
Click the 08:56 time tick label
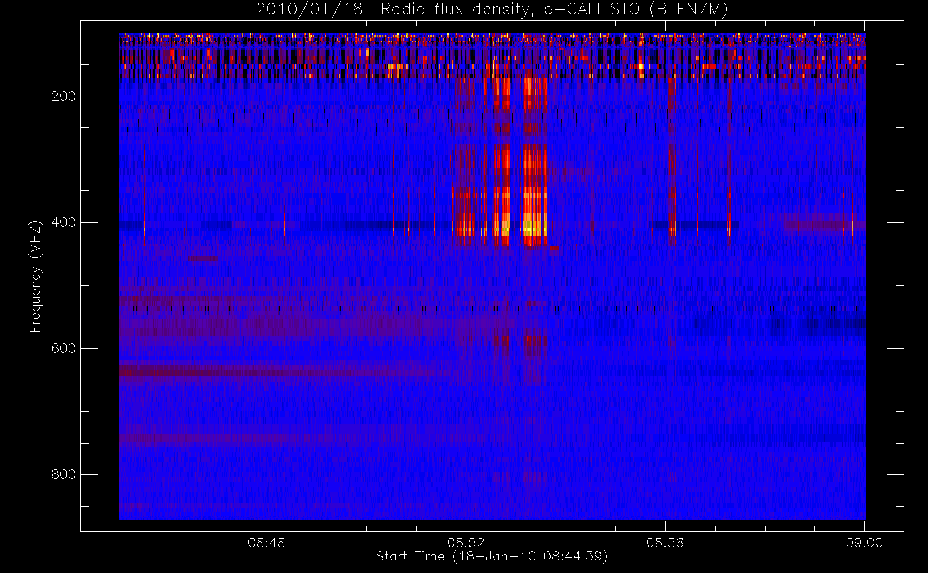point(665,543)
